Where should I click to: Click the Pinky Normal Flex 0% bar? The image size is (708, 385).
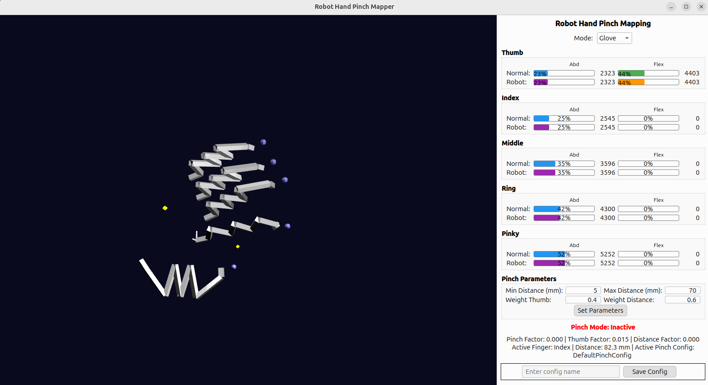pyautogui.click(x=649, y=254)
